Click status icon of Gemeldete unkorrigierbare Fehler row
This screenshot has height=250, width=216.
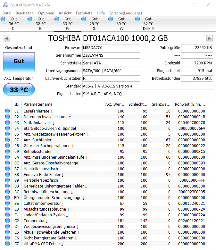[7, 186]
